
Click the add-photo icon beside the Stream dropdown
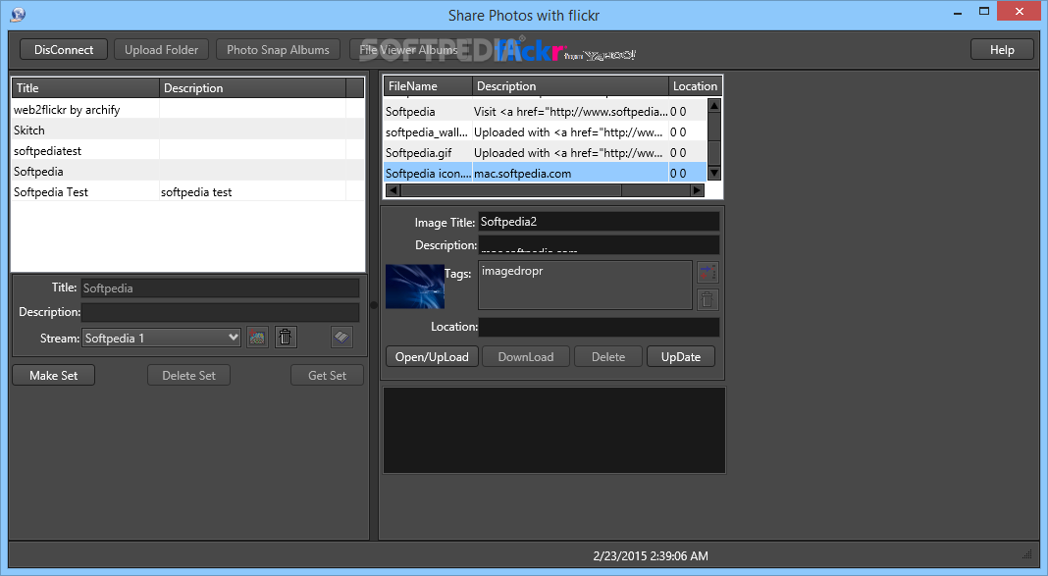pyautogui.click(x=257, y=338)
